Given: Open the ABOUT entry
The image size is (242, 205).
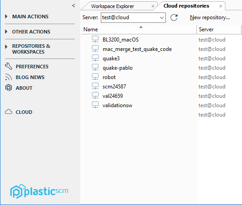Looking at the screenshot, I should coord(24,88).
